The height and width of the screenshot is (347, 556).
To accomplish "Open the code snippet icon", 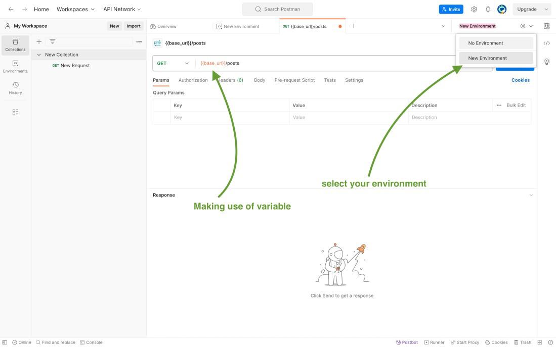I will (546, 43).
